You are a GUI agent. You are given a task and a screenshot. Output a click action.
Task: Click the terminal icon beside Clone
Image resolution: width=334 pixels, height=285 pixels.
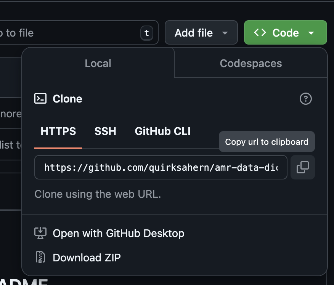40,99
